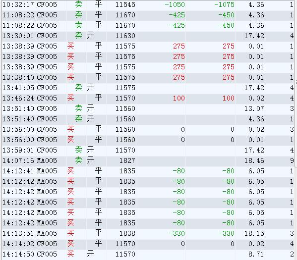
Task: Click the vertical scrollbar grip on right edge
Action: (296, 83)
